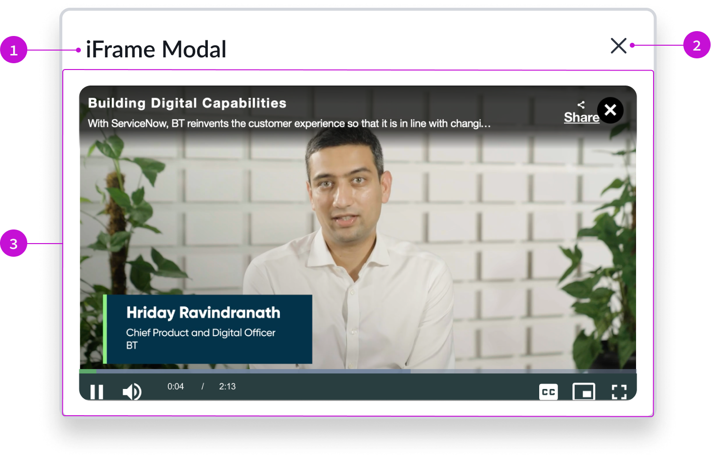This screenshot has width=711, height=458.
Task: Pause the video playback
Action: pyautogui.click(x=97, y=392)
